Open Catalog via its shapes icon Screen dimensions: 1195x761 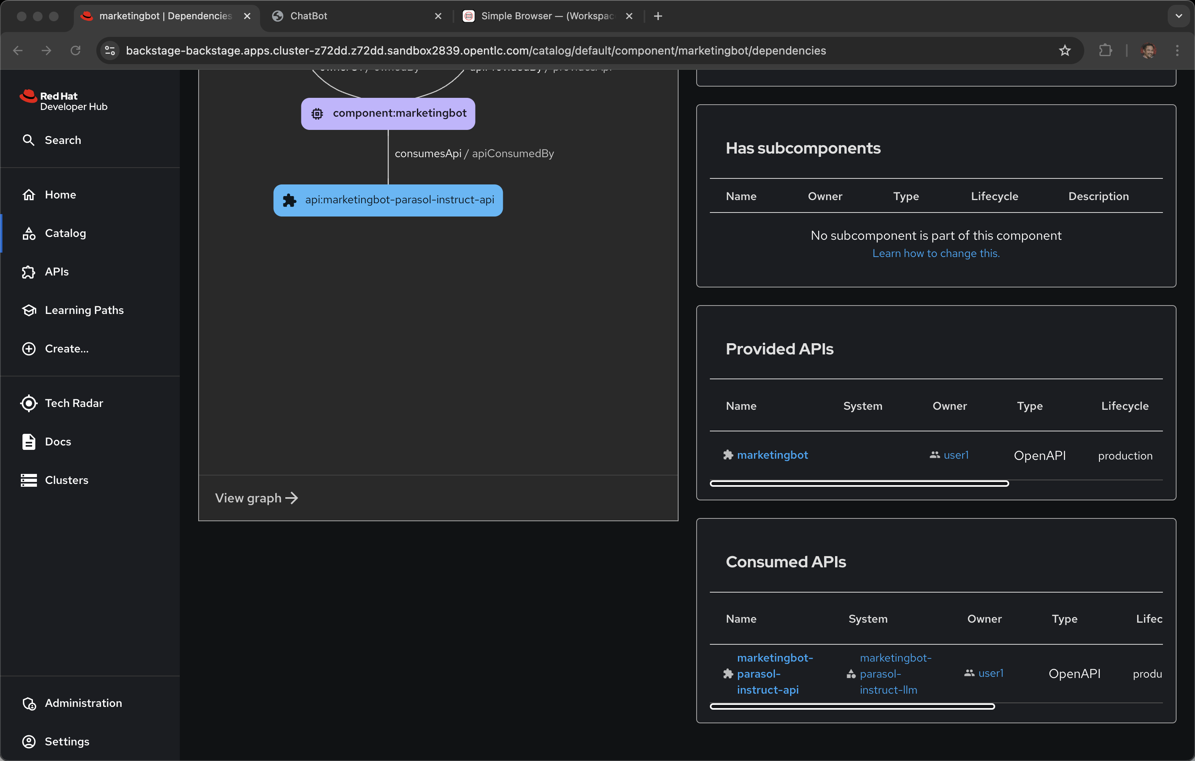coord(29,233)
